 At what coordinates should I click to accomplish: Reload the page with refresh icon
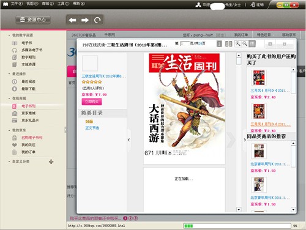pyautogui.click(x=97, y=20)
